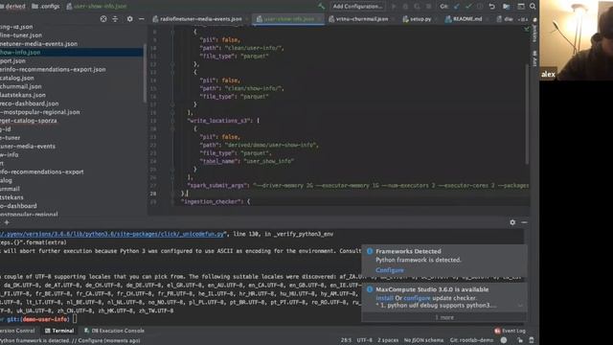Screen dimensions: 613x345
Task: Click the build hammer icon
Action: pos(322,7)
